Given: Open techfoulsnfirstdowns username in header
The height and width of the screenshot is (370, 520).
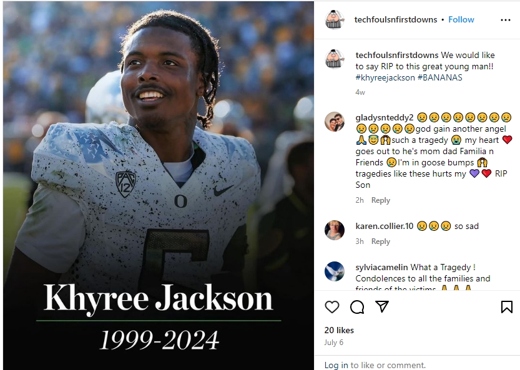Looking at the screenshot, I should click(396, 19).
